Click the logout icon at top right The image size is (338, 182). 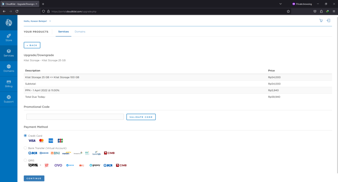(x=328, y=20)
